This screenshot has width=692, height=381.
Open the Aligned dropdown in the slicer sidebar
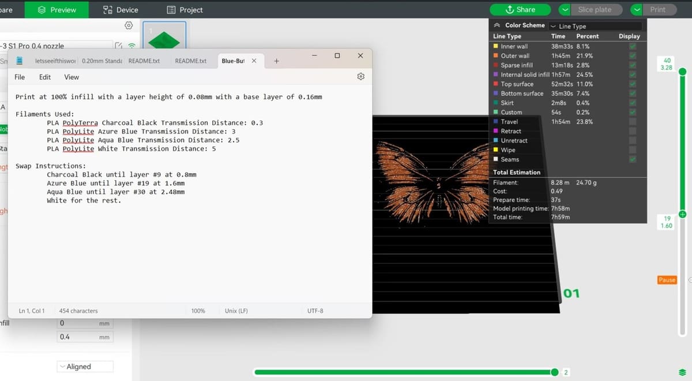pos(85,367)
